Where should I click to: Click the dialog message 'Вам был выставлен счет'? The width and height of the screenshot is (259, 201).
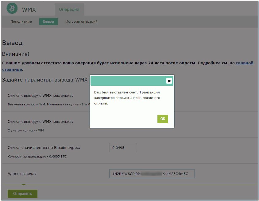[127, 98]
